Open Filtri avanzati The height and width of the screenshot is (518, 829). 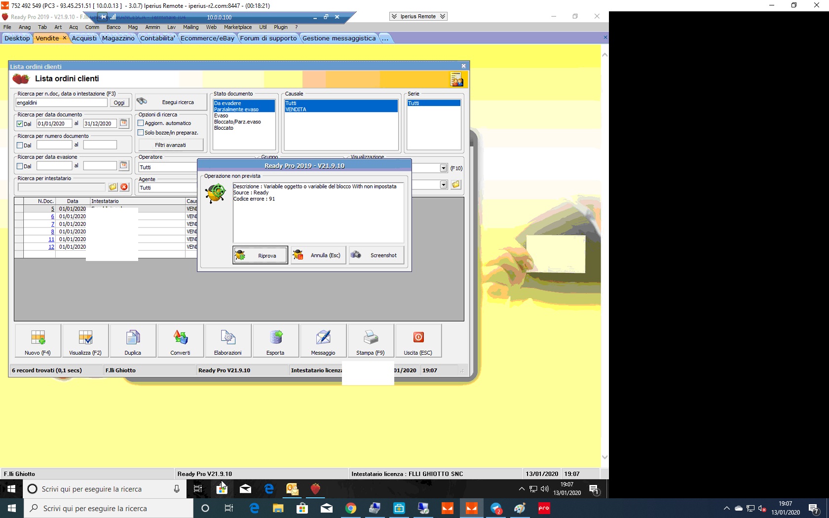[x=171, y=145]
